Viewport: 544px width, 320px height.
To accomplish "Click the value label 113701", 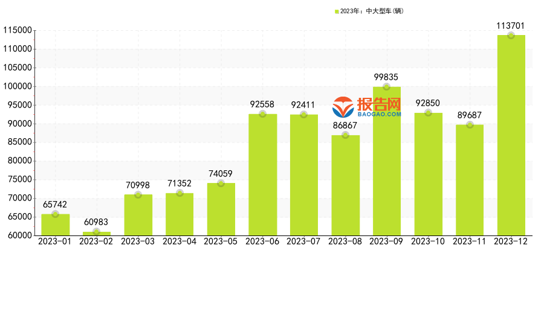I will pos(510,26).
